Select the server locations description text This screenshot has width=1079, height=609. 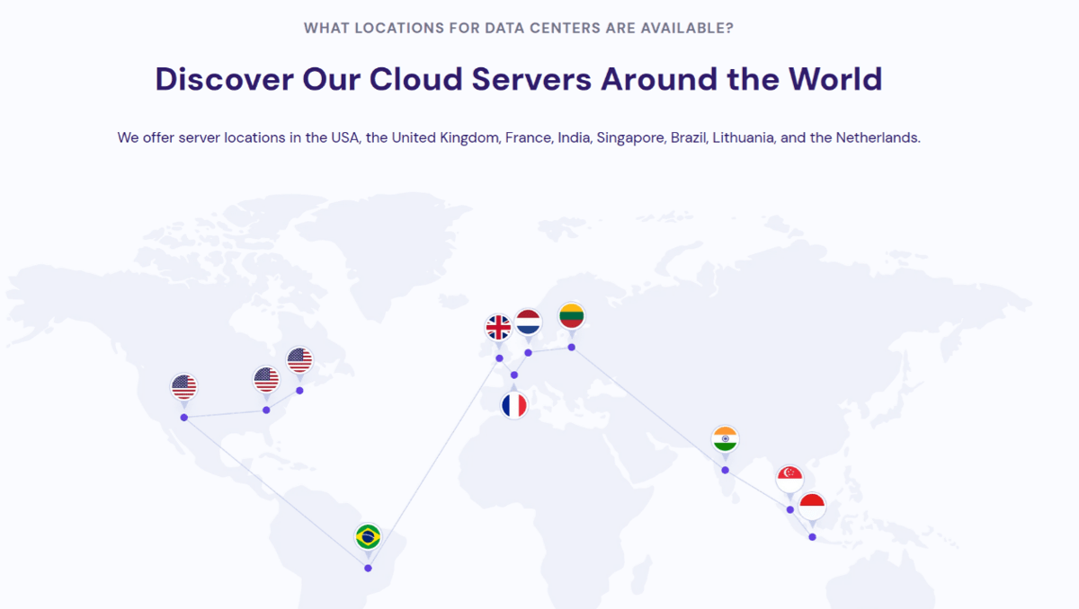click(x=518, y=137)
